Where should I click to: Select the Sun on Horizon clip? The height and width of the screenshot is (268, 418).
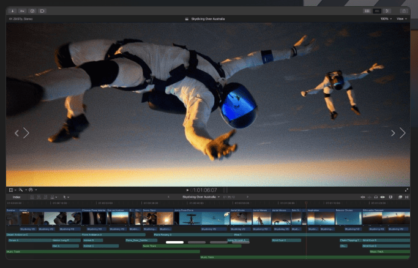pos(118,217)
